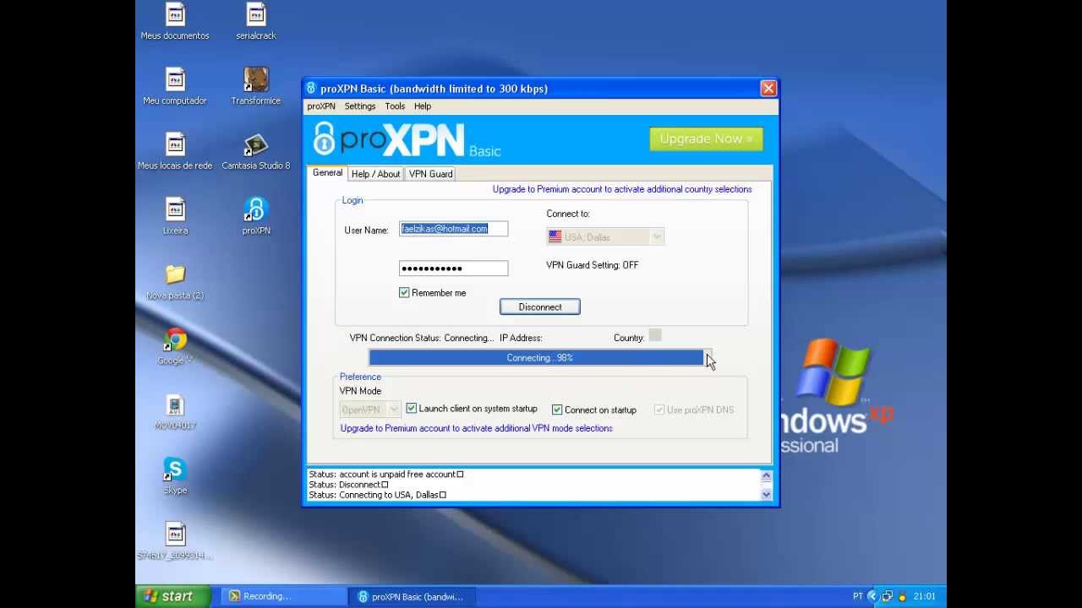Switch to the VPN Guard tab
Viewport: 1082px width, 608px height.
[x=430, y=174]
